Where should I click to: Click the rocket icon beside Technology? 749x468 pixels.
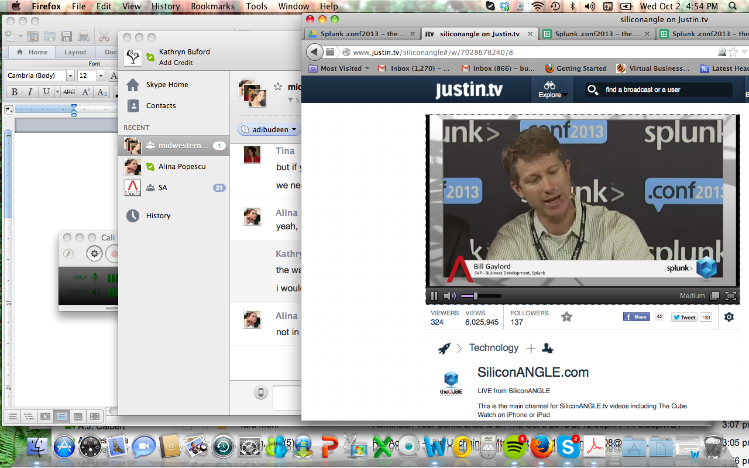445,348
